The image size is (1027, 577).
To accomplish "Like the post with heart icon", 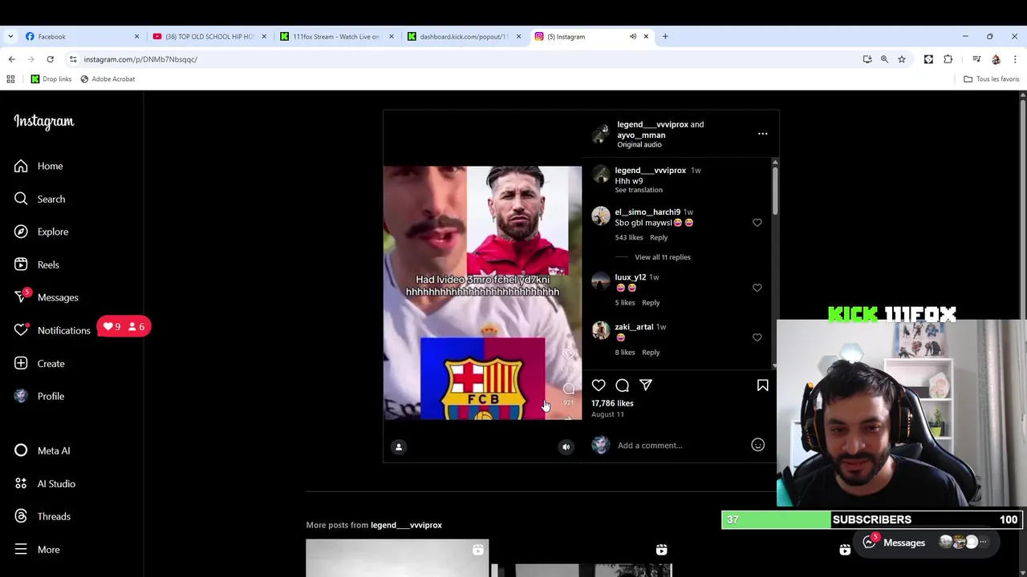I will click(x=599, y=385).
